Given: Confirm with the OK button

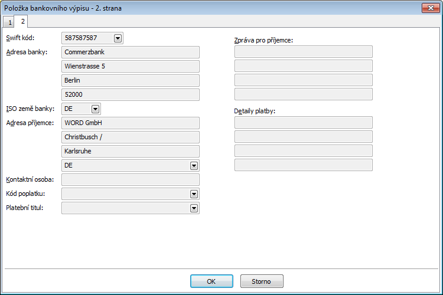Looking at the screenshot, I should (211, 281).
